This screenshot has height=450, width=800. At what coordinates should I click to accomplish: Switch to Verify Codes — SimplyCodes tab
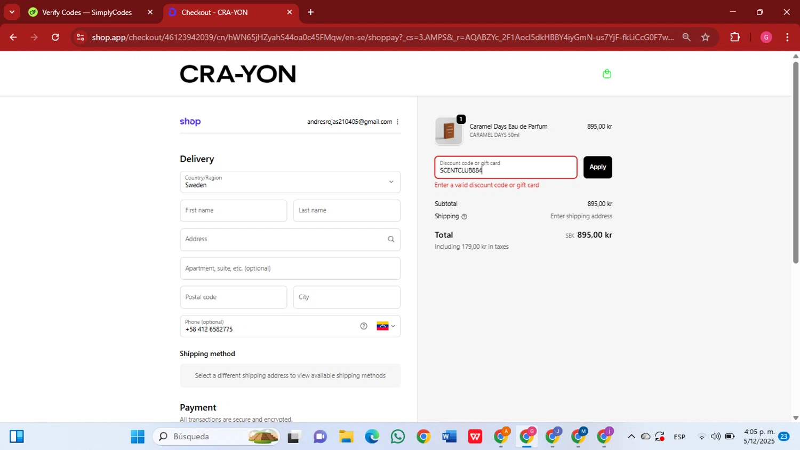(86, 12)
